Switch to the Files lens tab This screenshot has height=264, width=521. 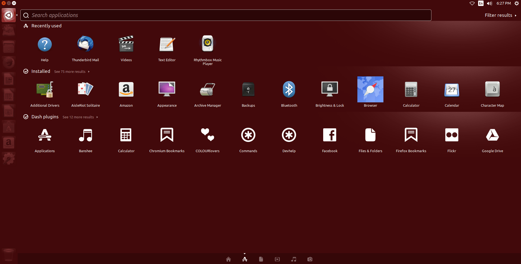[261, 259]
